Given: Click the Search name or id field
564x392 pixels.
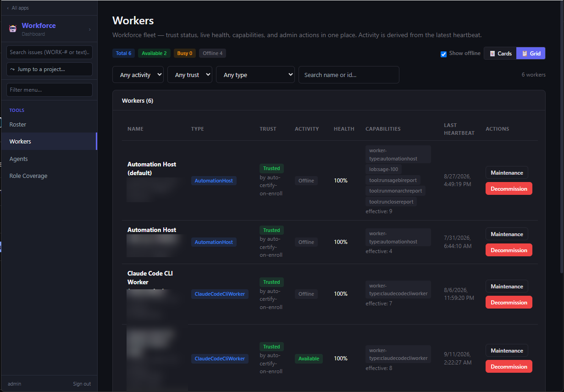Looking at the screenshot, I should (x=349, y=75).
